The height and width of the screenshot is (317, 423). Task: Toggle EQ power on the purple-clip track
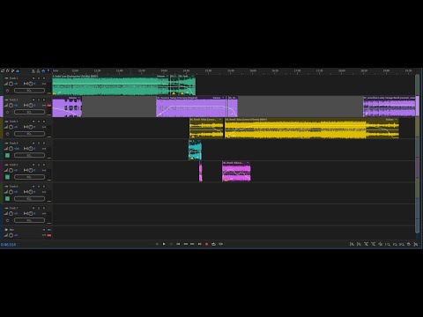coord(8,112)
